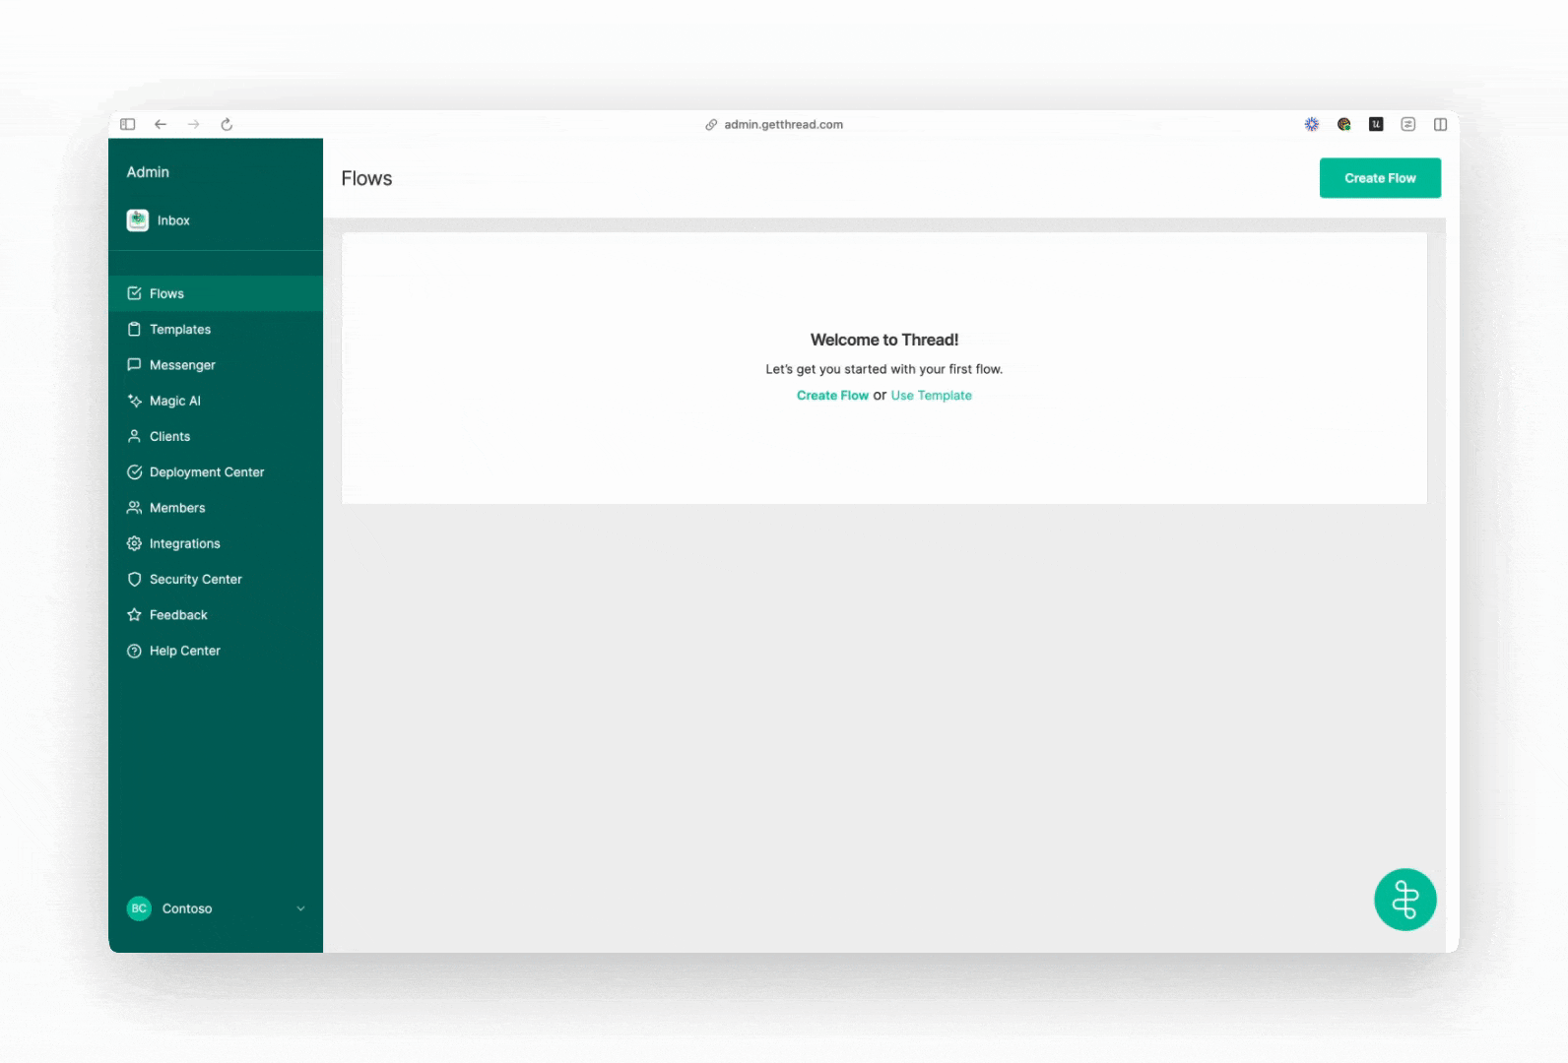Click the admin.getthread.com address bar
1568x1063 pixels.
(x=783, y=125)
